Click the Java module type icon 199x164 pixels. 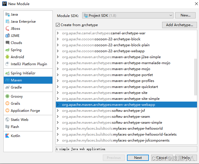coord(7,14)
